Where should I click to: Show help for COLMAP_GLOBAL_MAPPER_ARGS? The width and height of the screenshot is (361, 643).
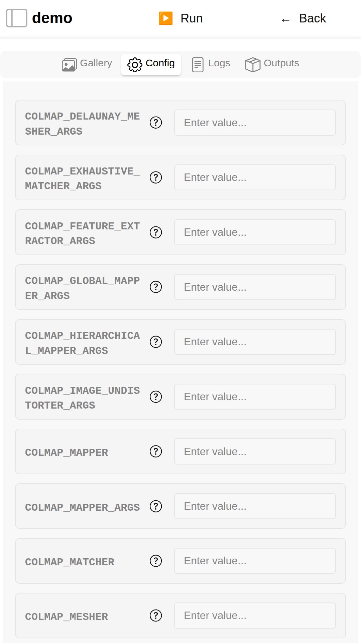(156, 287)
